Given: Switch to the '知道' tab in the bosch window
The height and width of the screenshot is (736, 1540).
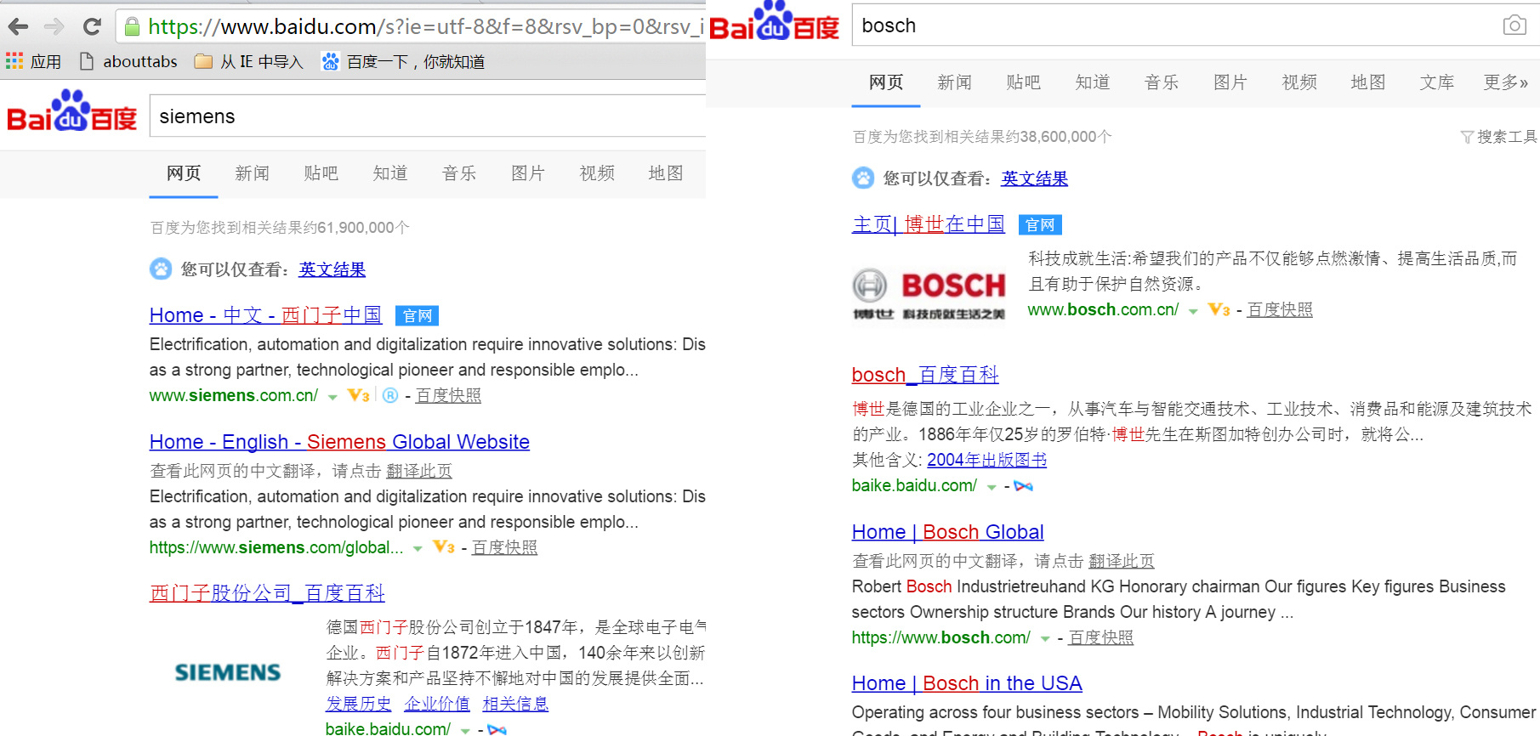Looking at the screenshot, I should click(x=1093, y=82).
